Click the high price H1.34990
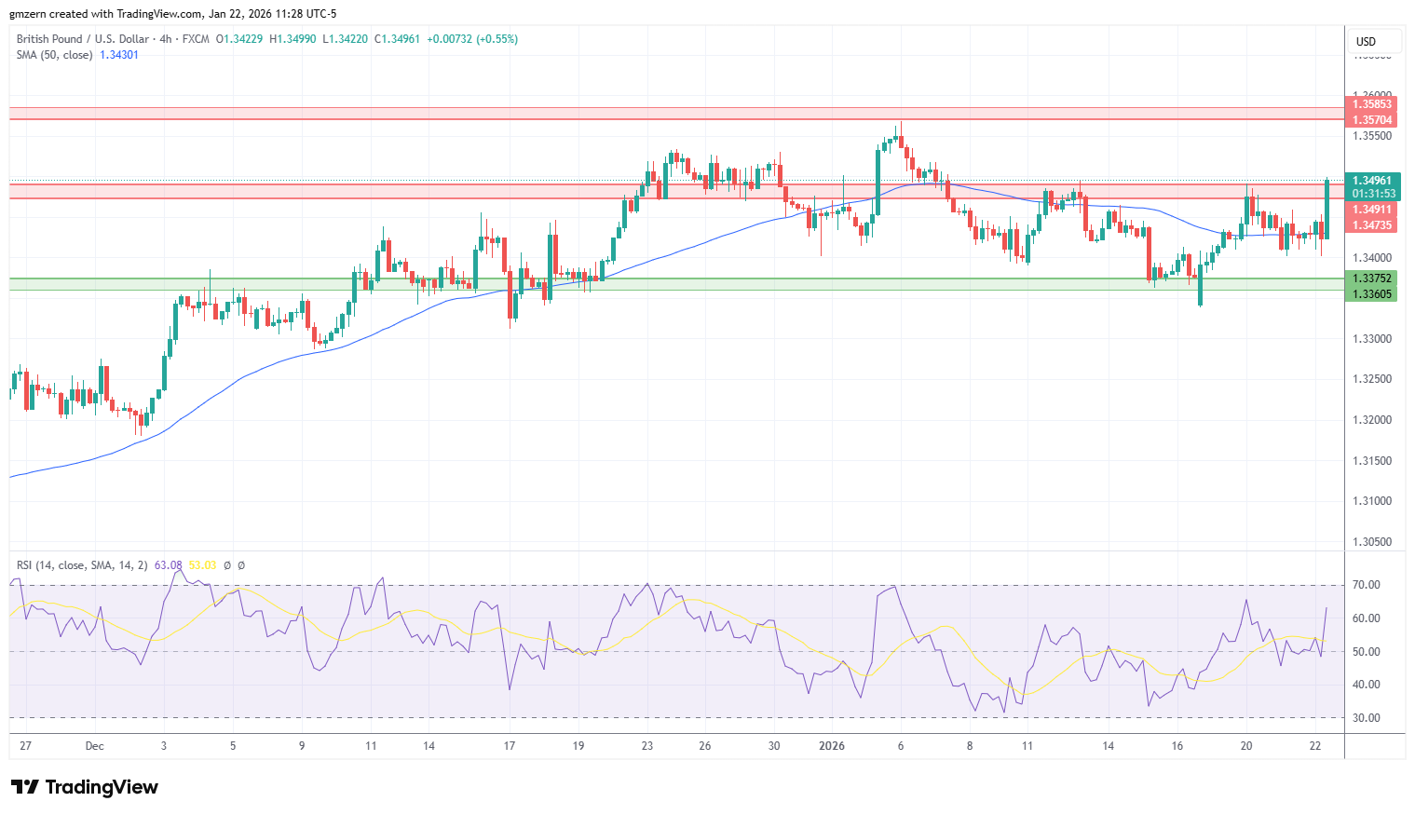The width and height of the screenshot is (1415, 815). [x=293, y=39]
